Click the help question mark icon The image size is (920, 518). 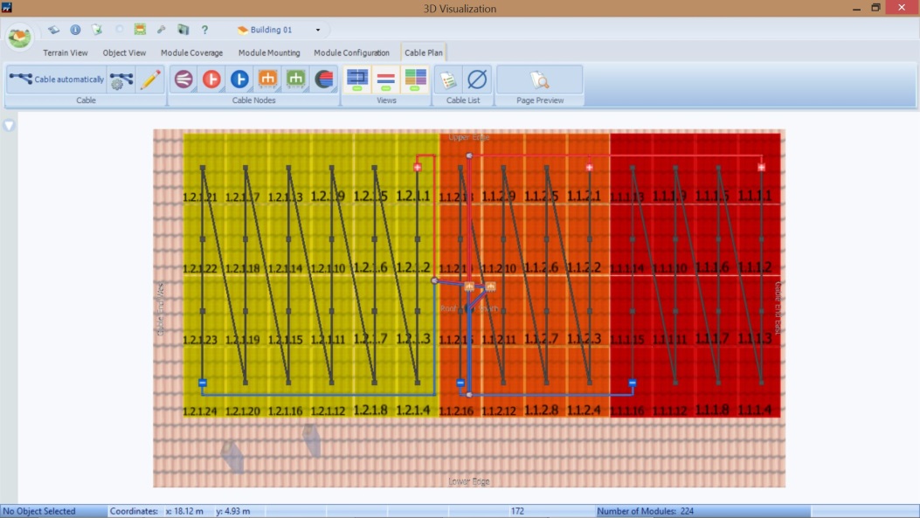click(x=205, y=30)
